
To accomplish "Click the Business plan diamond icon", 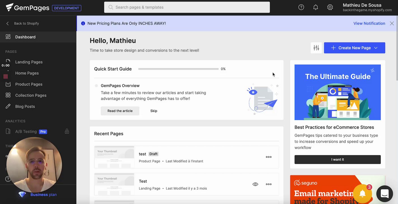I will click(x=22, y=195).
